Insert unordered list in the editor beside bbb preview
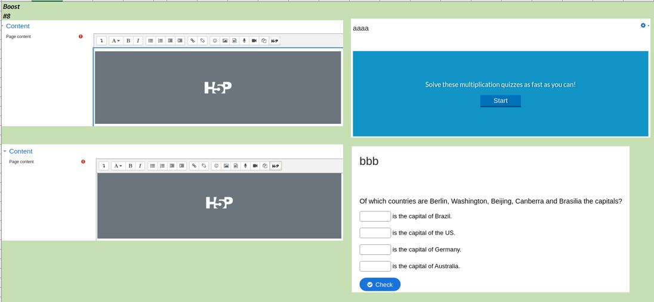This screenshot has width=654, height=302. pos(153,166)
